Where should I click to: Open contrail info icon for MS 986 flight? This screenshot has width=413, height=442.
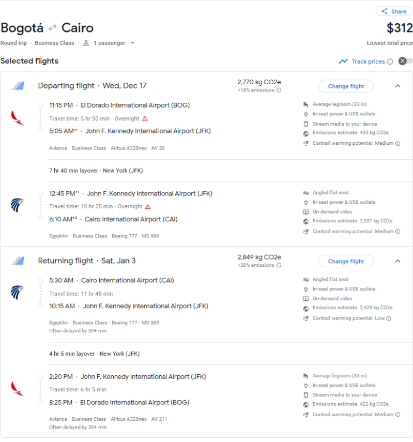click(x=397, y=232)
